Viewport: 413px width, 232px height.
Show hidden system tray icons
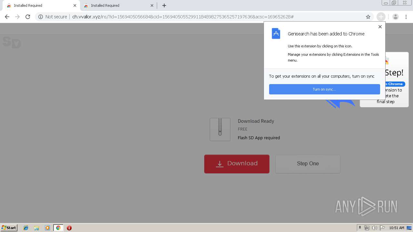(x=360, y=228)
